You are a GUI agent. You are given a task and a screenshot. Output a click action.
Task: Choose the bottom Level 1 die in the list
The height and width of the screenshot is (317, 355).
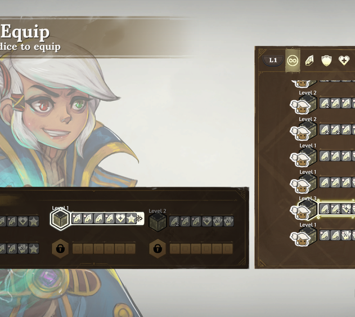tap(304, 237)
